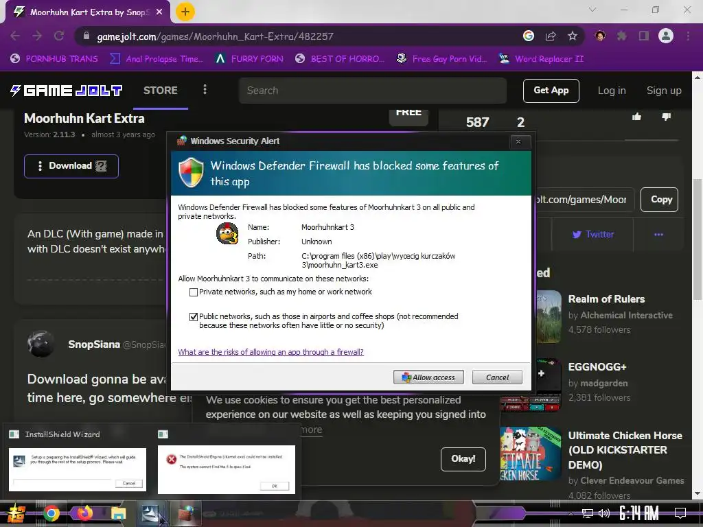
Task: Click Allow access in the firewall alert
Action: 428,377
